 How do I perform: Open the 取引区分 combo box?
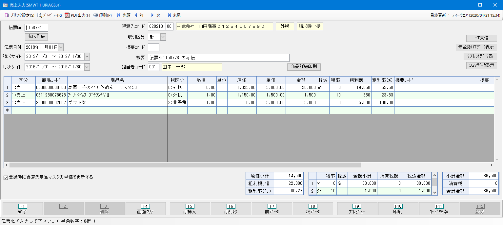(x=163, y=37)
